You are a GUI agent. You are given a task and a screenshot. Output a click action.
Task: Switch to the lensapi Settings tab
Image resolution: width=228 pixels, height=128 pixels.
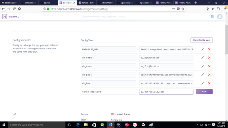click(87, 3)
